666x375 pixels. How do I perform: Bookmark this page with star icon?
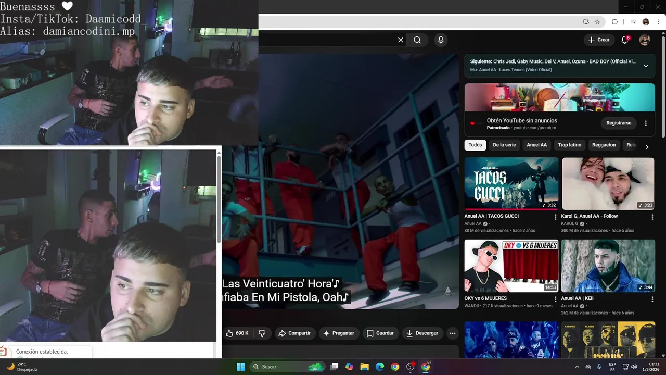[x=597, y=22]
